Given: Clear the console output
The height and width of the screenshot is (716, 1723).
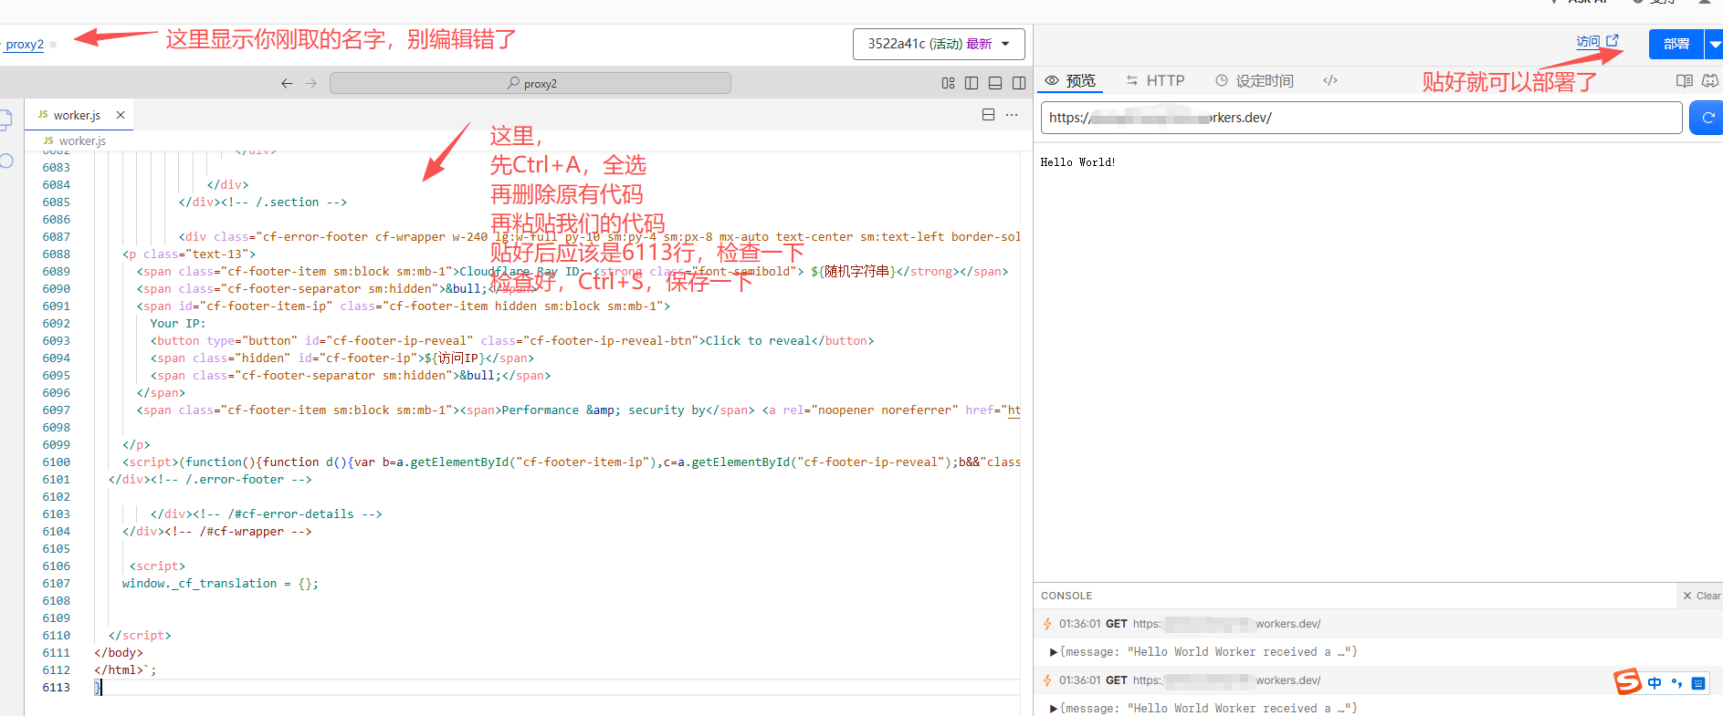Looking at the screenshot, I should [x=1701, y=596].
